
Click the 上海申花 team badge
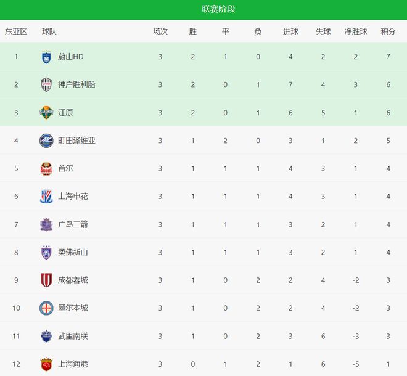click(46, 196)
